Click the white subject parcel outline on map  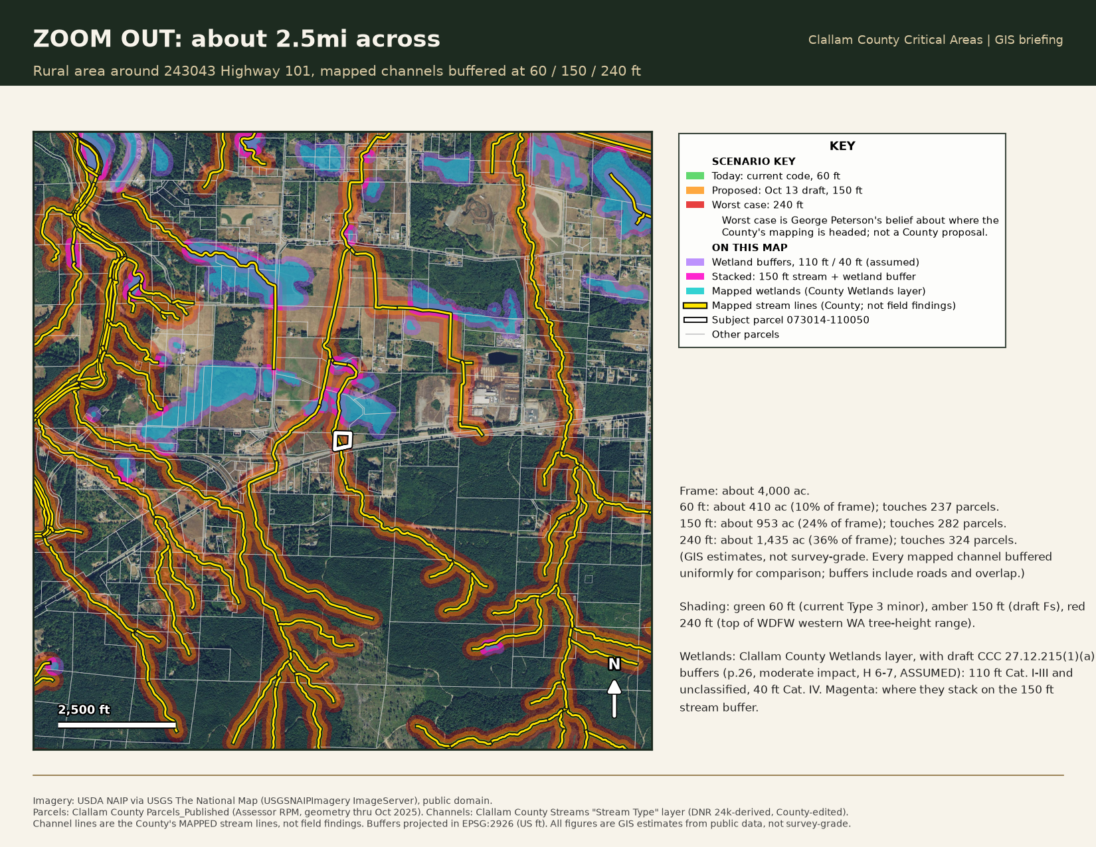coord(342,440)
